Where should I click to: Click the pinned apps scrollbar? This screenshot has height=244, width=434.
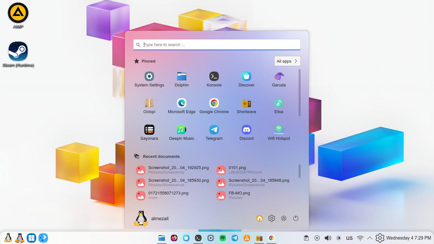tap(300, 93)
